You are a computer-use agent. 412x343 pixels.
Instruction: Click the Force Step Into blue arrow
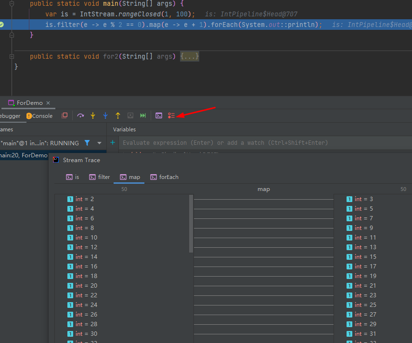tap(105, 115)
